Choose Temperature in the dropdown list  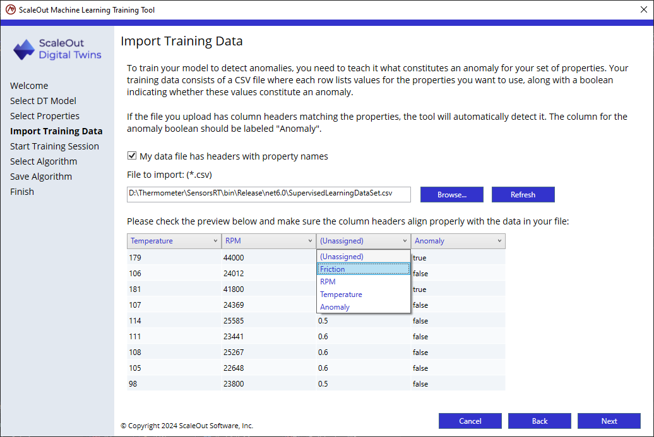click(x=363, y=294)
